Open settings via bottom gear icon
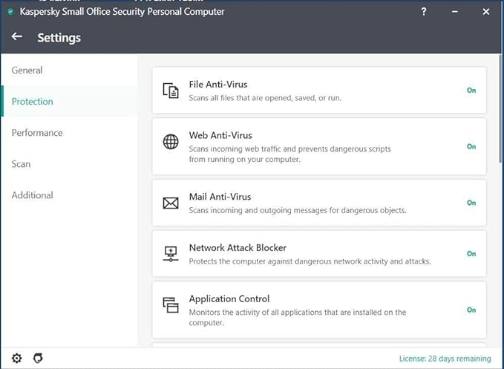Image resolution: width=504 pixels, height=369 pixels. (17, 358)
